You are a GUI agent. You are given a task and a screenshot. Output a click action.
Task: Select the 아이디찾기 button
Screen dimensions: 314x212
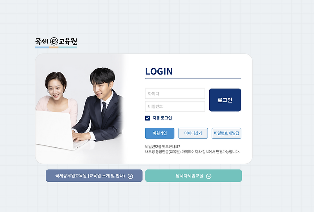193,133
